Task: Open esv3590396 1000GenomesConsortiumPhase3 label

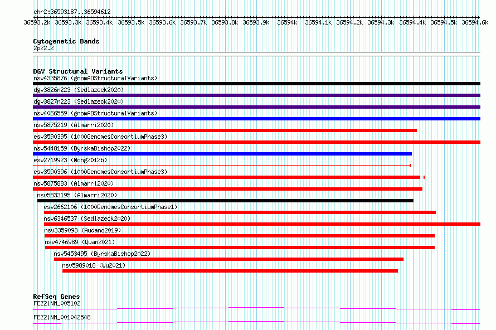Action: (100, 172)
